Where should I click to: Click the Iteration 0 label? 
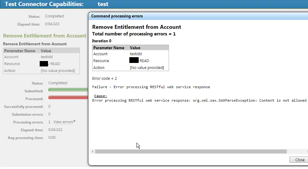pos(101,41)
